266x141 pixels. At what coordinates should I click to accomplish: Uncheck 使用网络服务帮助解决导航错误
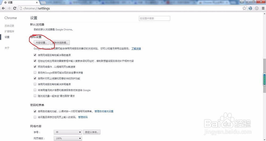coord(35,55)
